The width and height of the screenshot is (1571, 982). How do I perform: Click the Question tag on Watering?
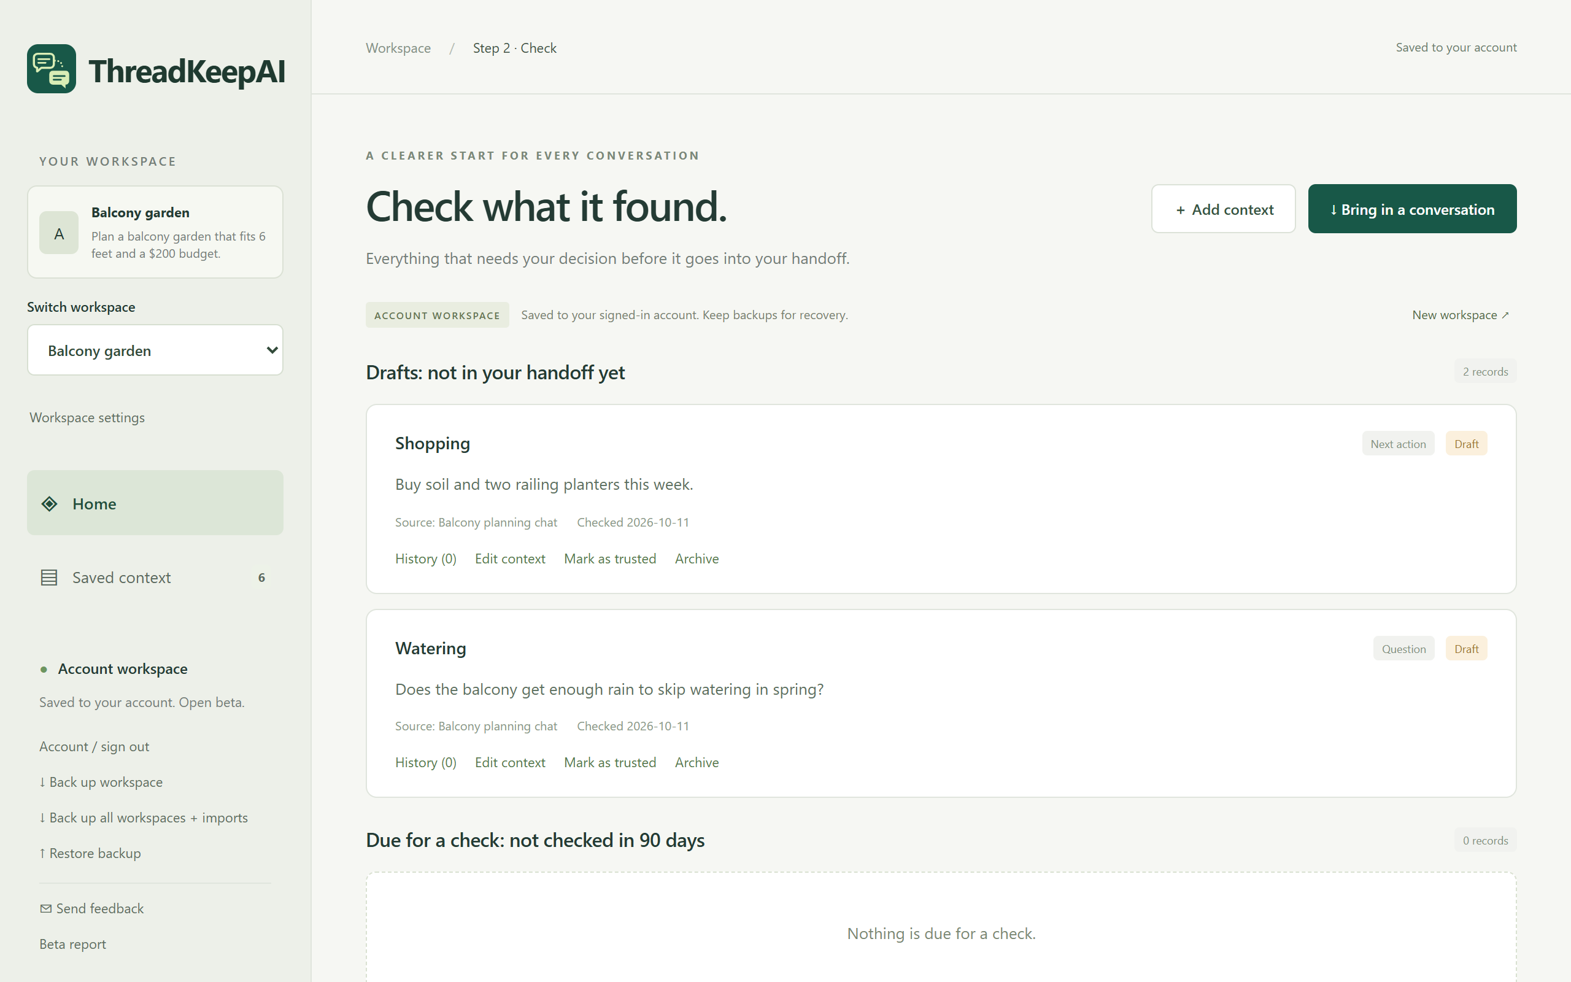click(x=1403, y=649)
